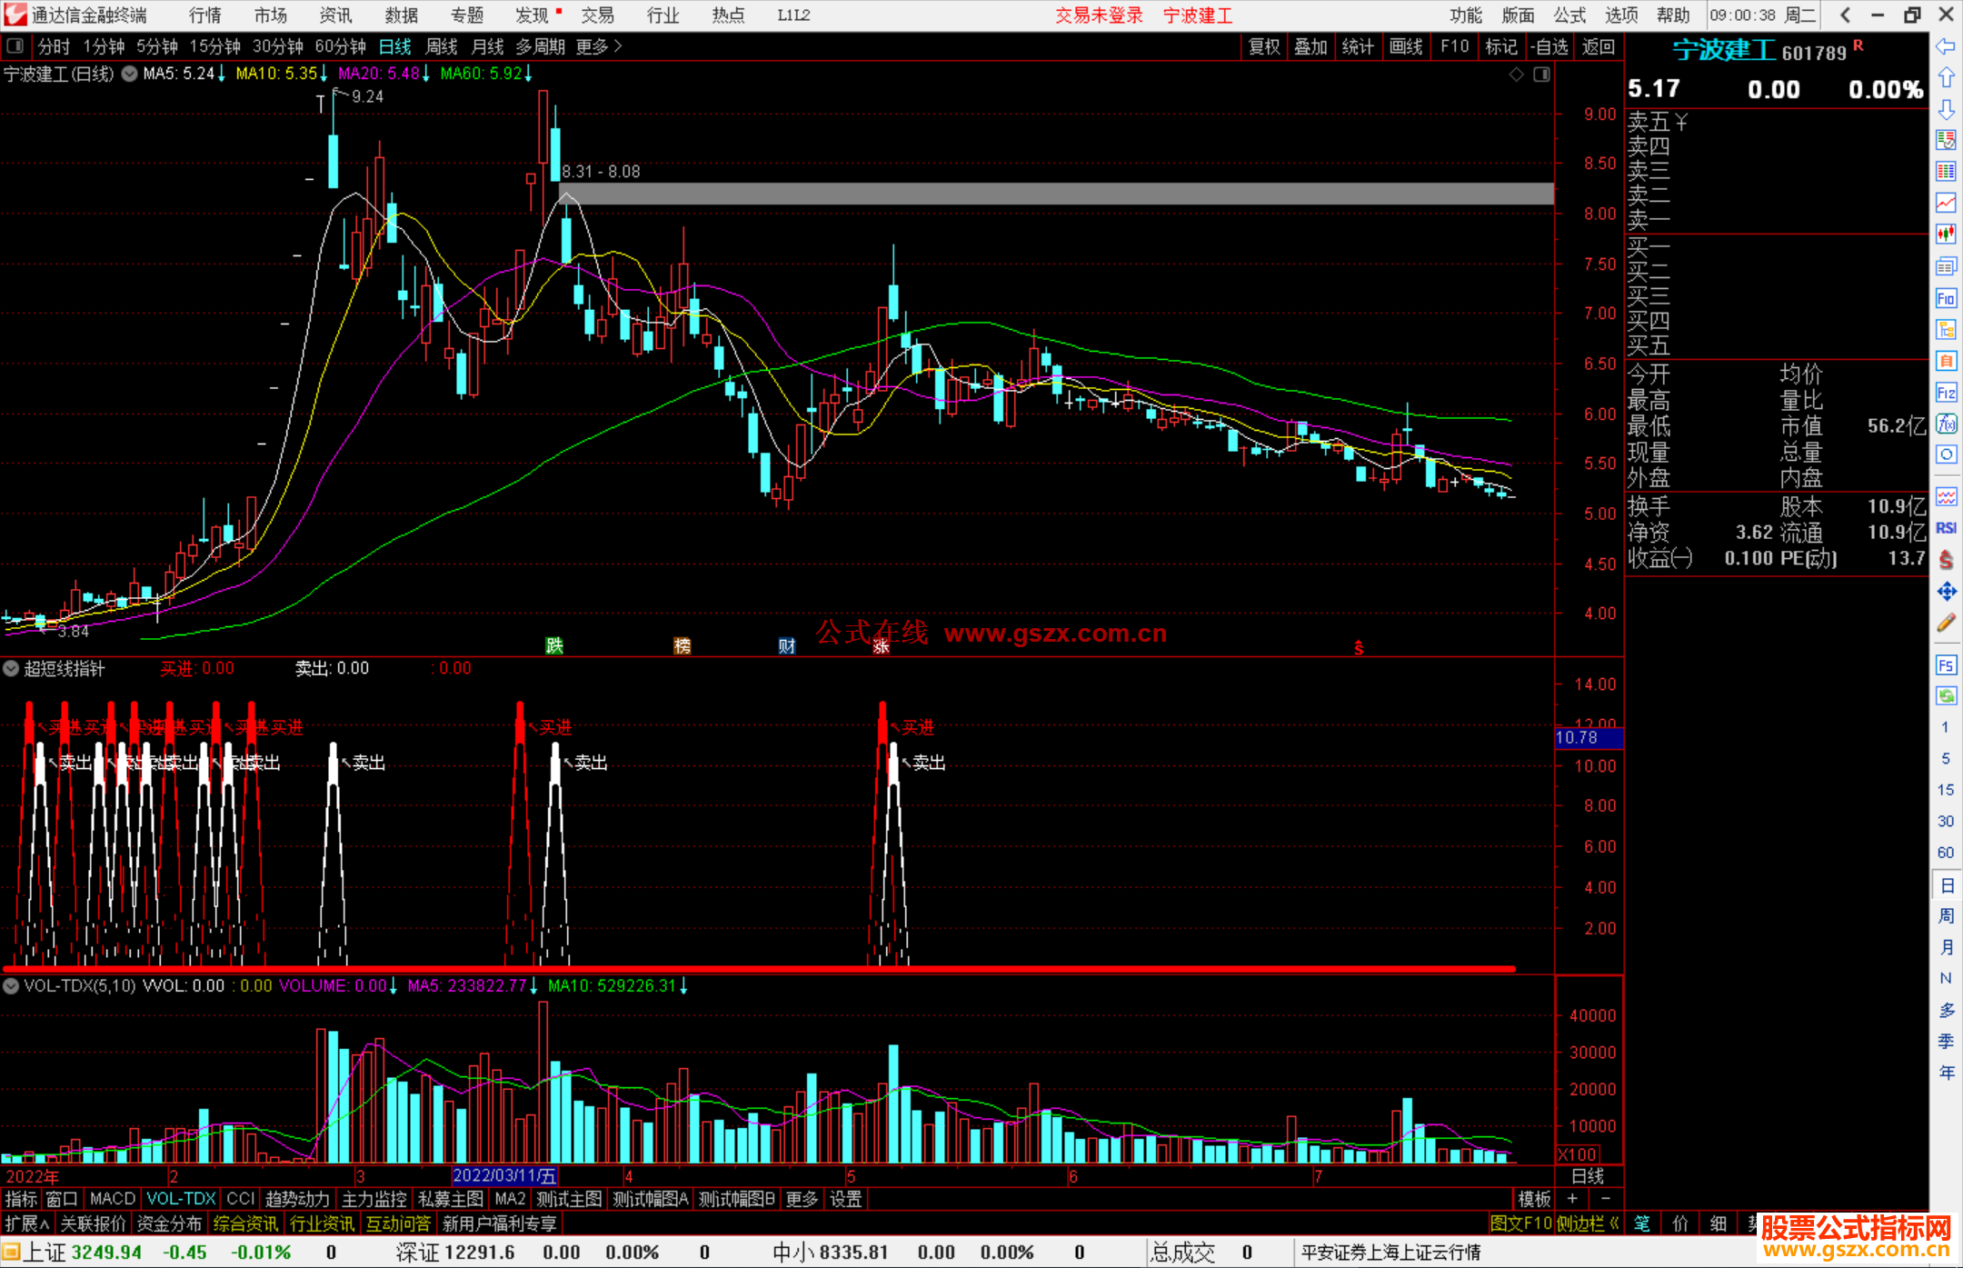The width and height of the screenshot is (1963, 1268).
Task: Click the 跌 event marker on chart
Action: [554, 645]
